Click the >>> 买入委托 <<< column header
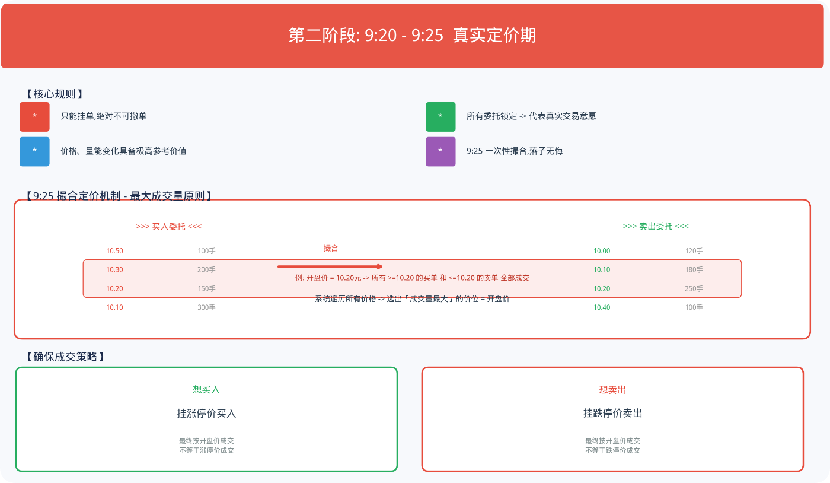The width and height of the screenshot is (830, 483). tap(169, 226)
